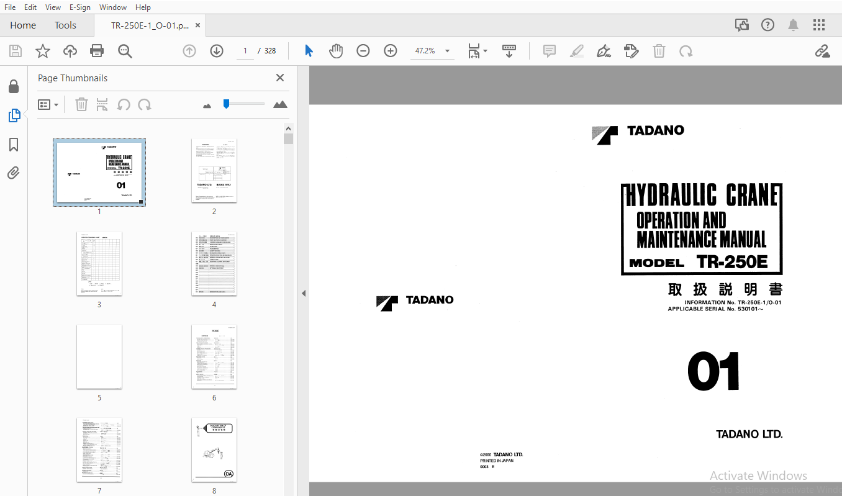Reduce thumbnail size small mountain icon
This screenshot has width=842, height=496.
[x=207, y=106]
